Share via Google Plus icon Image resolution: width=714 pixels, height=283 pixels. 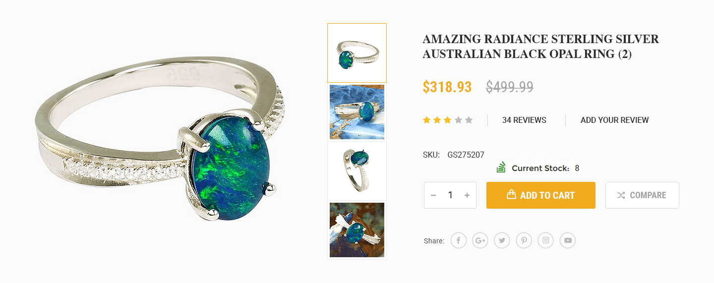click(x=480, y=241)
